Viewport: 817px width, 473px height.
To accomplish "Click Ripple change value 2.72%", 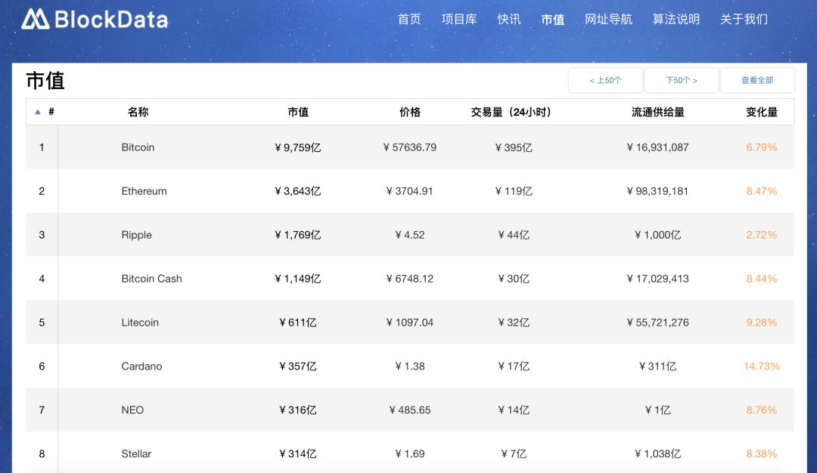I will [762, 235].
